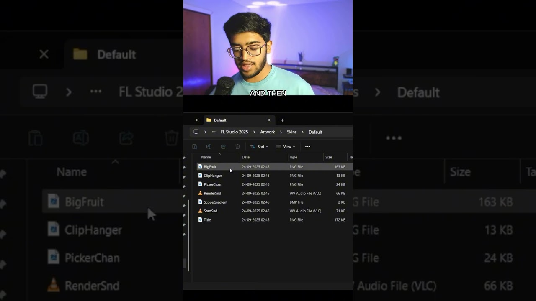Expand chevron after Skins breadcrumb
This screenshot has width=536, height=301.
point(302,132)
